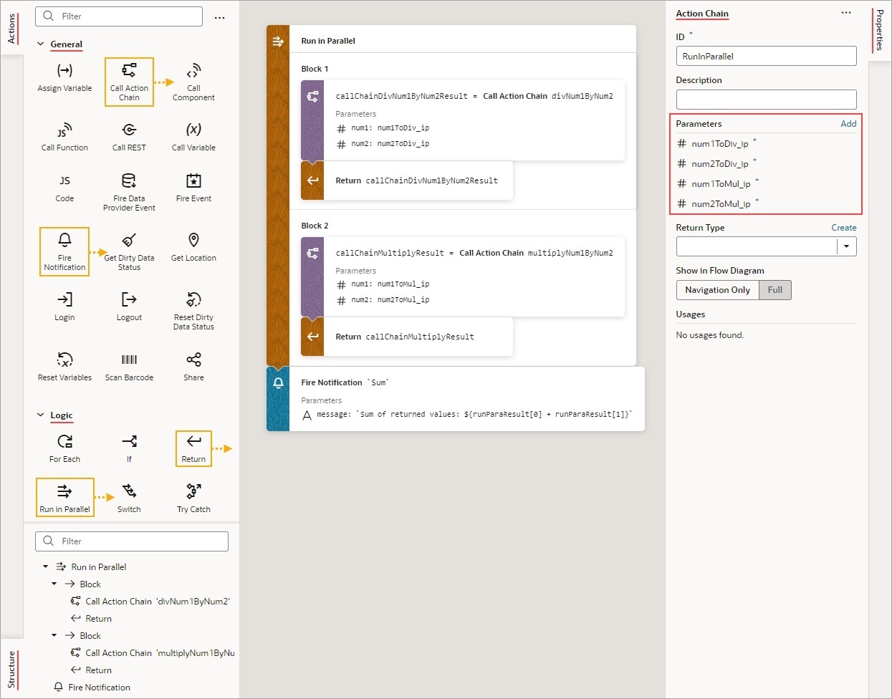The height and width of the screenshot is (699, 892).
Task: Select the Action Chain properties tab
Action: [702, 14]
